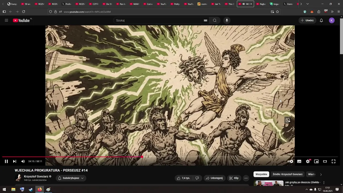Skip to the next video
The height and width of the screenshot is (193, 343).
pyautogui.click(x=15, y=161)
